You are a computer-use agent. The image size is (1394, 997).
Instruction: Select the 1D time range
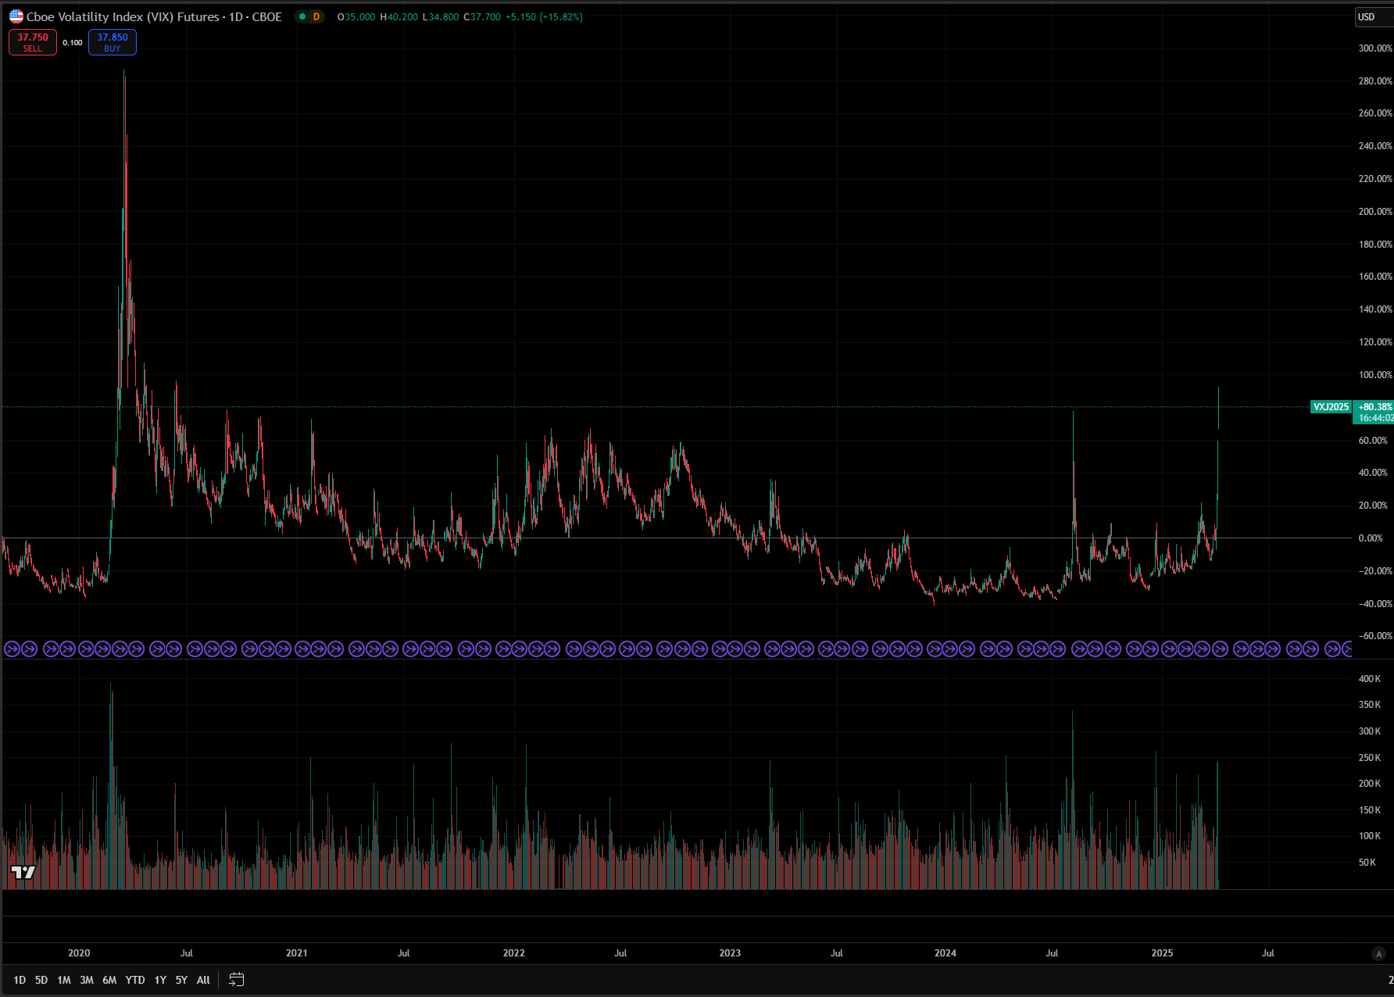click(x=20, y=980)
